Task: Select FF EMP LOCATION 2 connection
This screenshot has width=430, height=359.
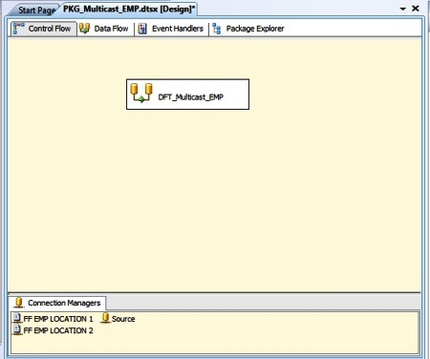Action: (53, 330)
